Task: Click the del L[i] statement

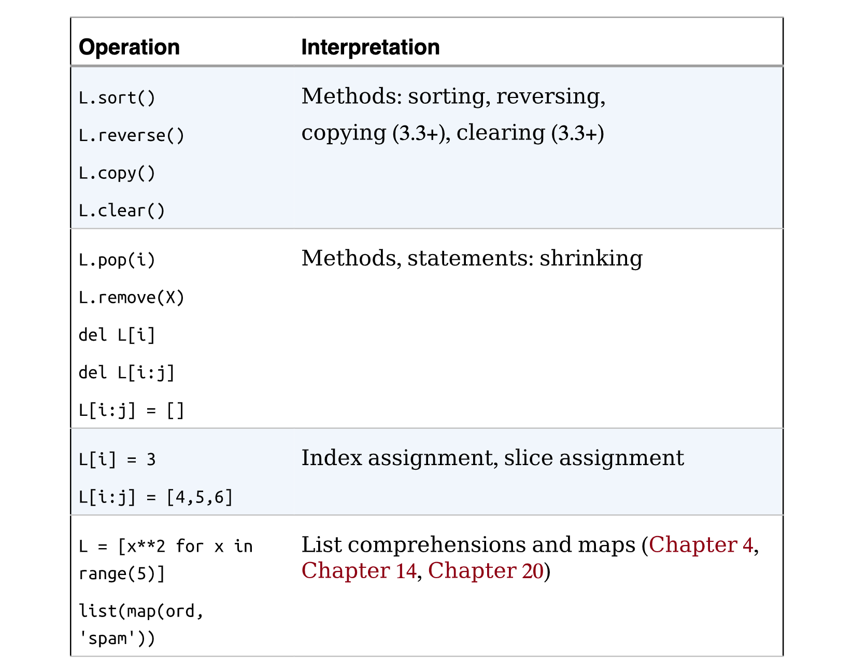Action: coord(117,335)
